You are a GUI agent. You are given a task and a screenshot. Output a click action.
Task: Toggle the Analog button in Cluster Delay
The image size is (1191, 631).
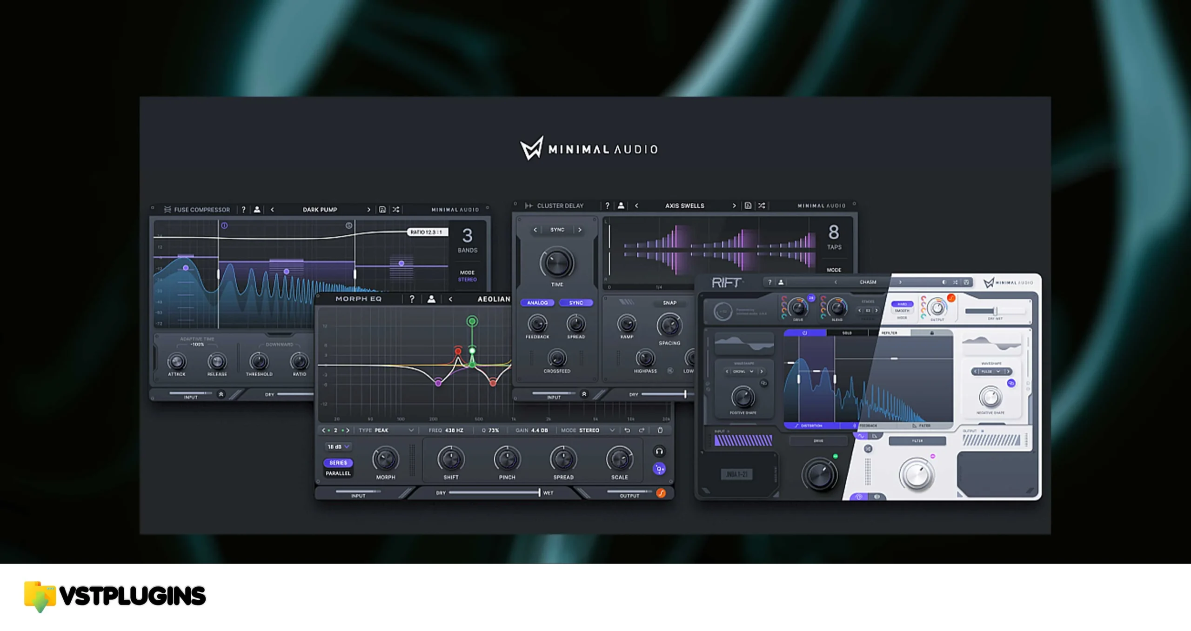point(537,303)
